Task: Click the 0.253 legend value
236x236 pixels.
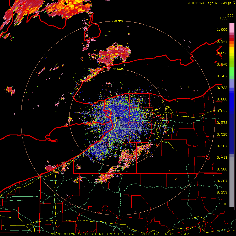Action: 222,192
